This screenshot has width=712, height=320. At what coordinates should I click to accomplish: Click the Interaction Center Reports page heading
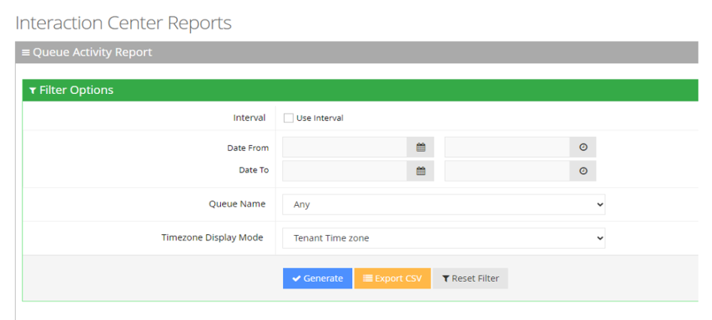tap(123, 23)
